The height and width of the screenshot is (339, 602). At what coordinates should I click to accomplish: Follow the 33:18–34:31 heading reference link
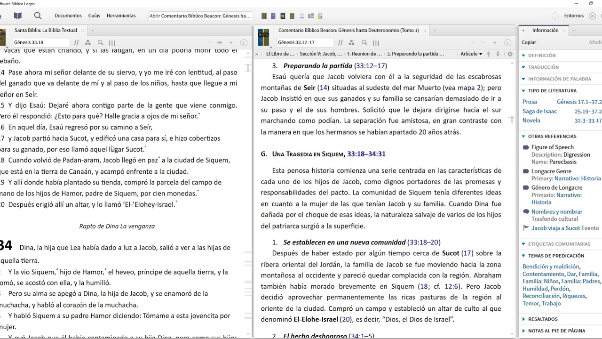[x=366, y=154]
